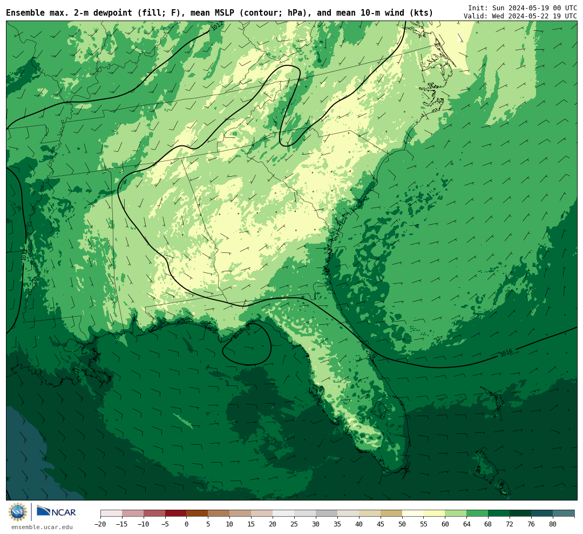
Task: Open the ensemble.ucar.edu link text
Action: (42, 527)
